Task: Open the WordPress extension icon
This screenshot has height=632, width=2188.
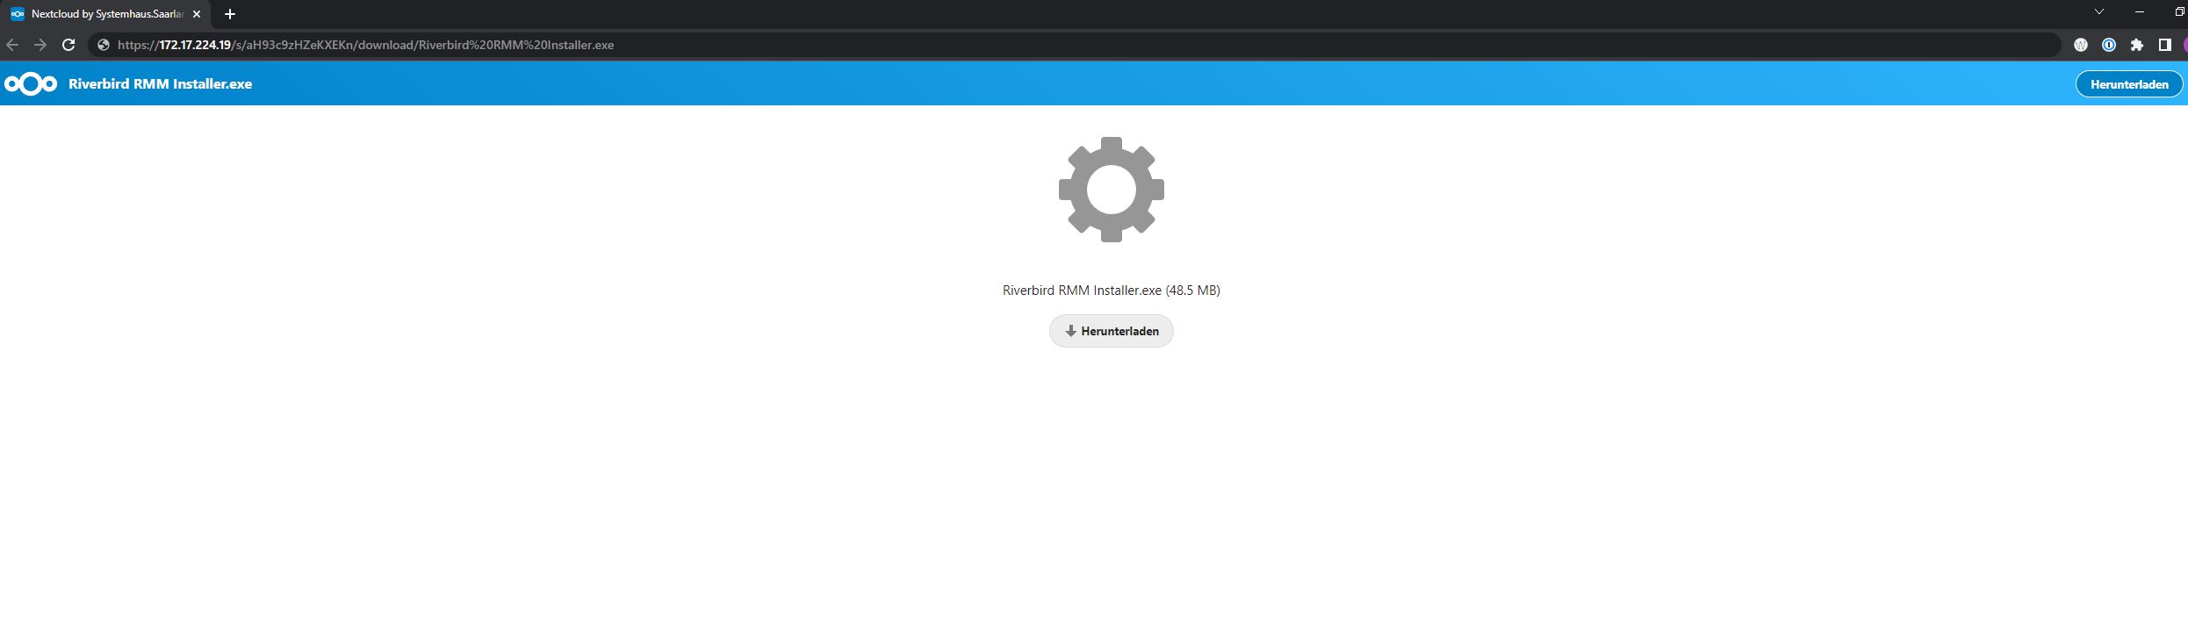Action: point(2081,45)
